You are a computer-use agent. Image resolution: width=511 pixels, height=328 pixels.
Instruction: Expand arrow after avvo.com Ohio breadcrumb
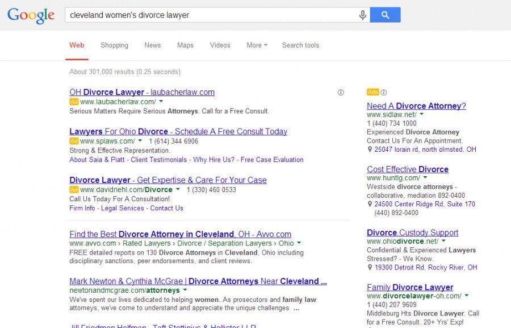pyautogui.click(x=299, y=243)
